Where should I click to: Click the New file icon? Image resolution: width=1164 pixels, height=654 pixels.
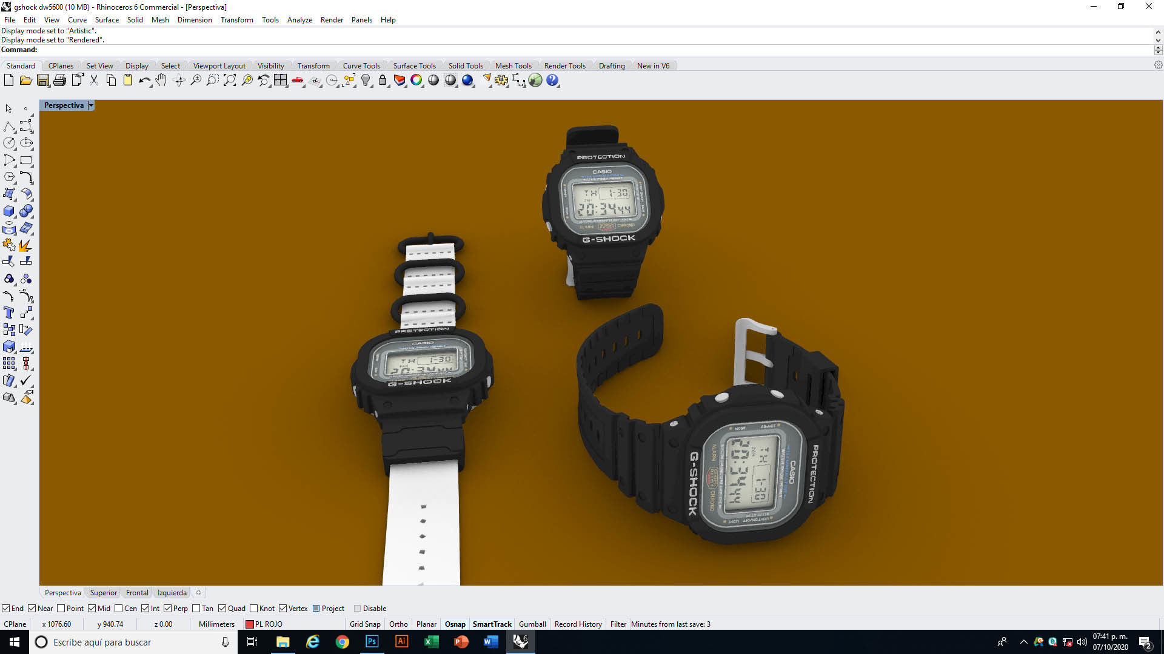[8, 81]
